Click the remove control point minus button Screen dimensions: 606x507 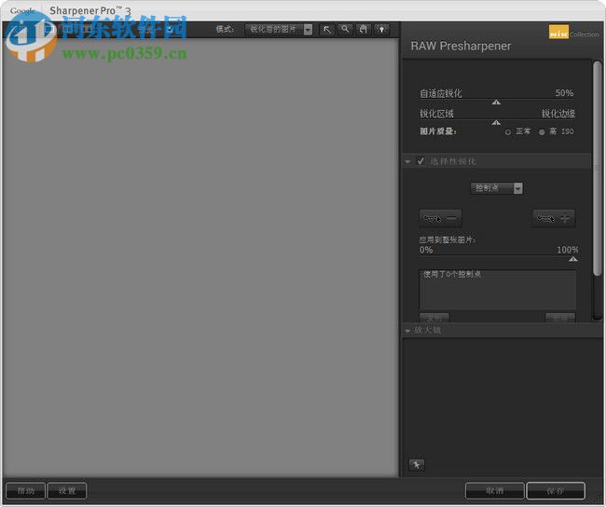pos(440,218)
